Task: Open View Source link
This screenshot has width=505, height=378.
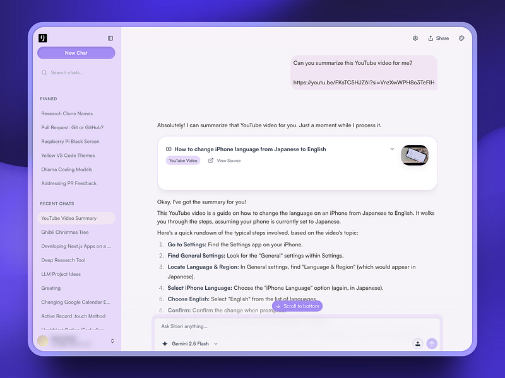Action: (229, 161)
